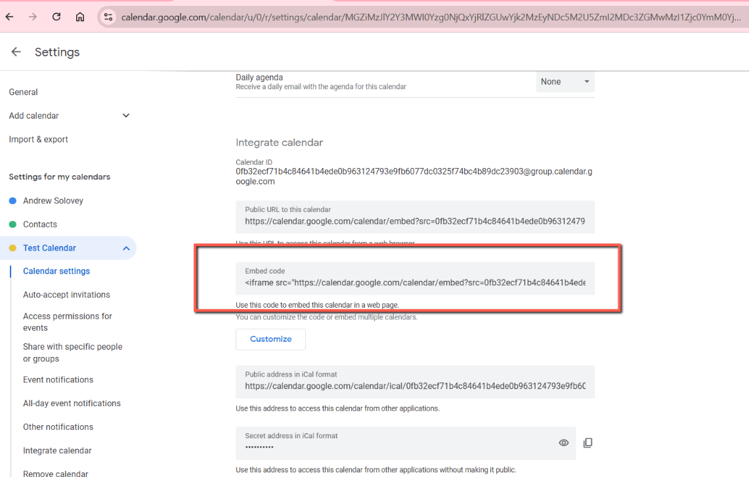The width and height of the screenshot is (749, 477).
Task: Copy secret iCal address to clipboard
Action: pos(588,443)
